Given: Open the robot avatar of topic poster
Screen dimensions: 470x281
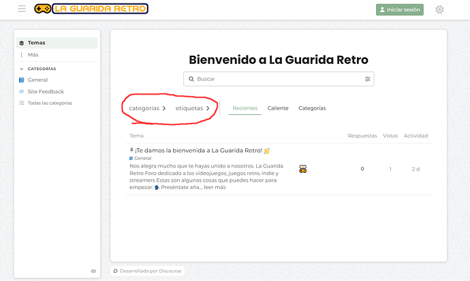Looking at the screenshot, I should (302, 169).
